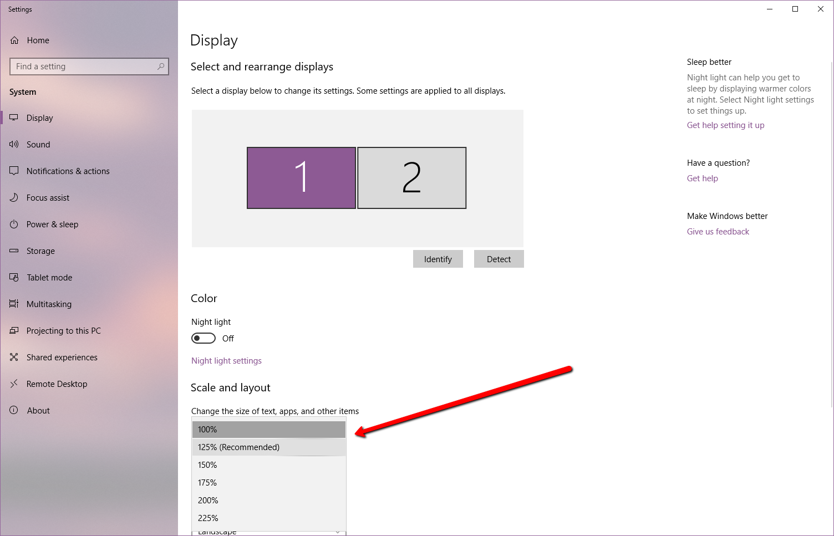Open Display via its monitor icon

[14, 118]
